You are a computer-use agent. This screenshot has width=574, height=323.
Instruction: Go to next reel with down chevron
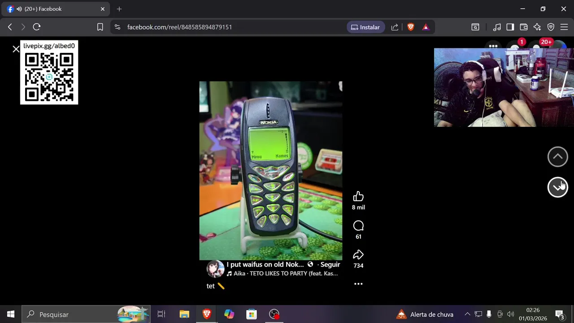558,187
